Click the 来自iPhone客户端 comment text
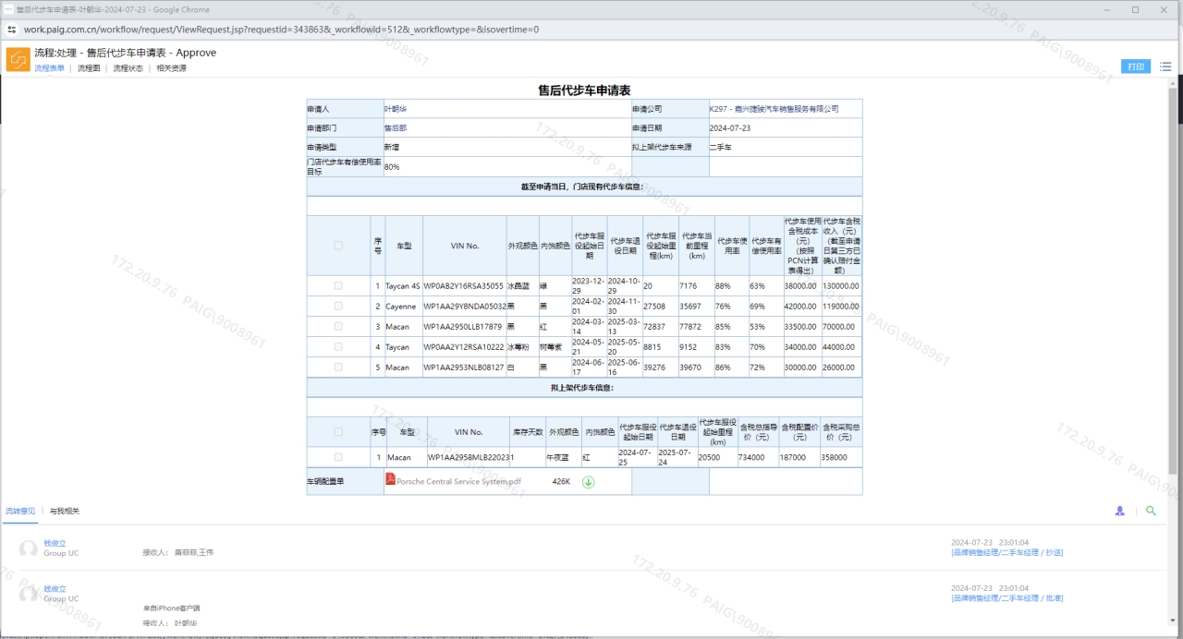This screenshot has width=1183, height=639. (172, 609)
